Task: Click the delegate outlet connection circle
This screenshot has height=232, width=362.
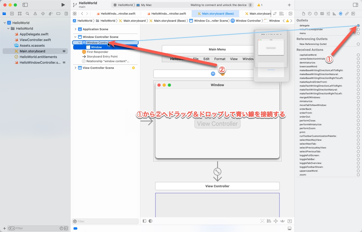Action: (x=358, y=26)
